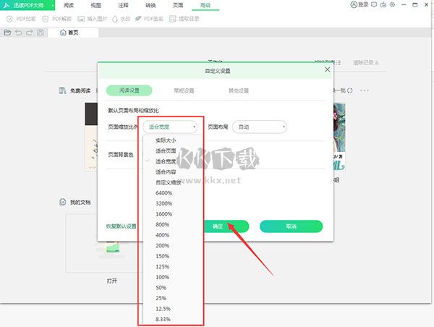This screenshot has height=327, width=434.
Task: Select 125% zoom option
Action: tap(163, 267)
